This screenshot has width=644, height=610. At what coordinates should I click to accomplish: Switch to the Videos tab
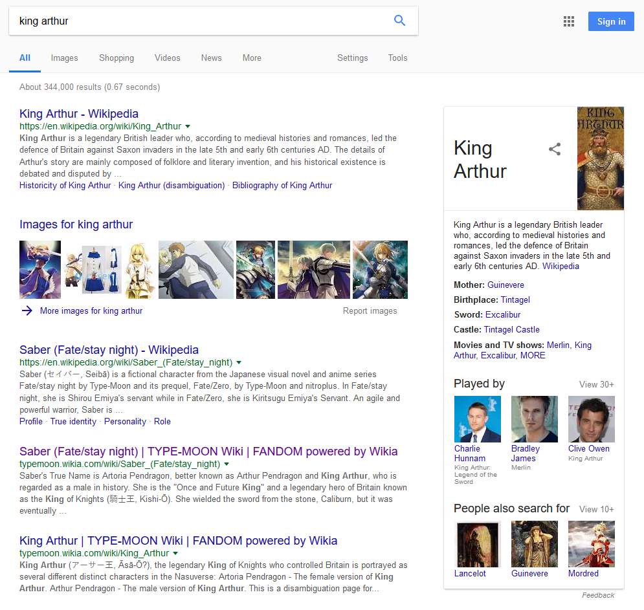coord(168,58)
